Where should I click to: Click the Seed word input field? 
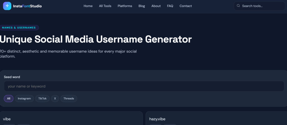pos(144,86)
